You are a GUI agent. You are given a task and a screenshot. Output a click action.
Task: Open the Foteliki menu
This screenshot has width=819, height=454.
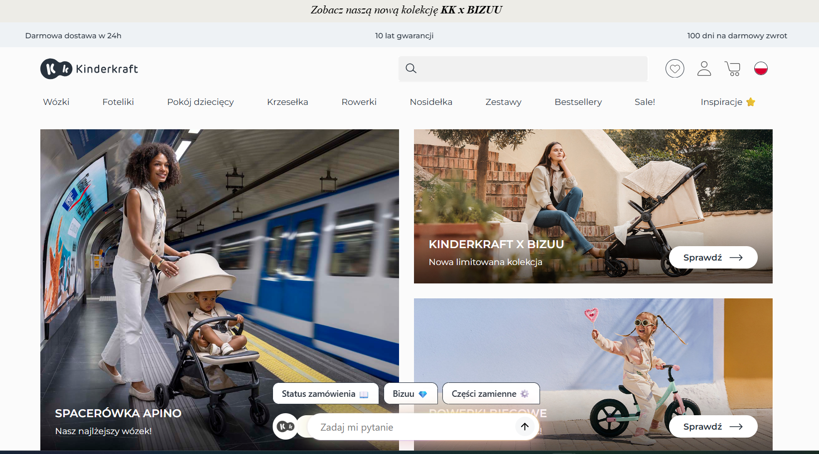pos(118,102)
